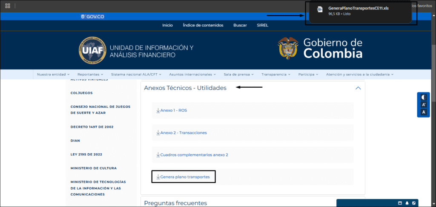Increase font size with the A+ button

tap(423, 105)
